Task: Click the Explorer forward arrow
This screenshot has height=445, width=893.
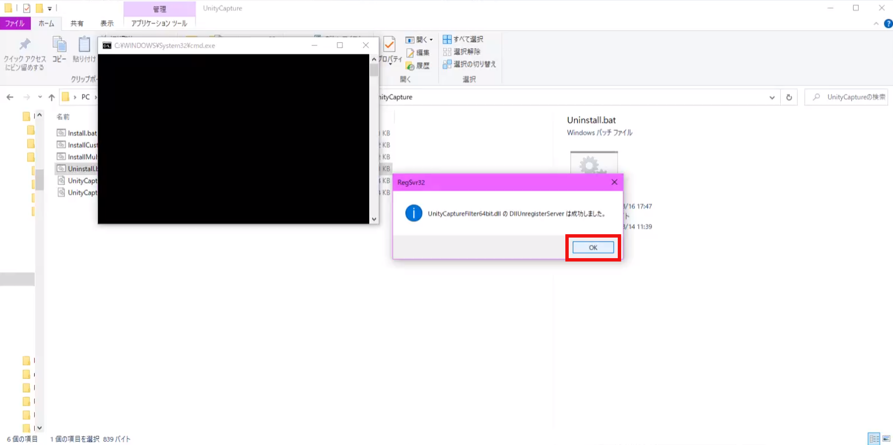Action: click(x=26, y=97)
